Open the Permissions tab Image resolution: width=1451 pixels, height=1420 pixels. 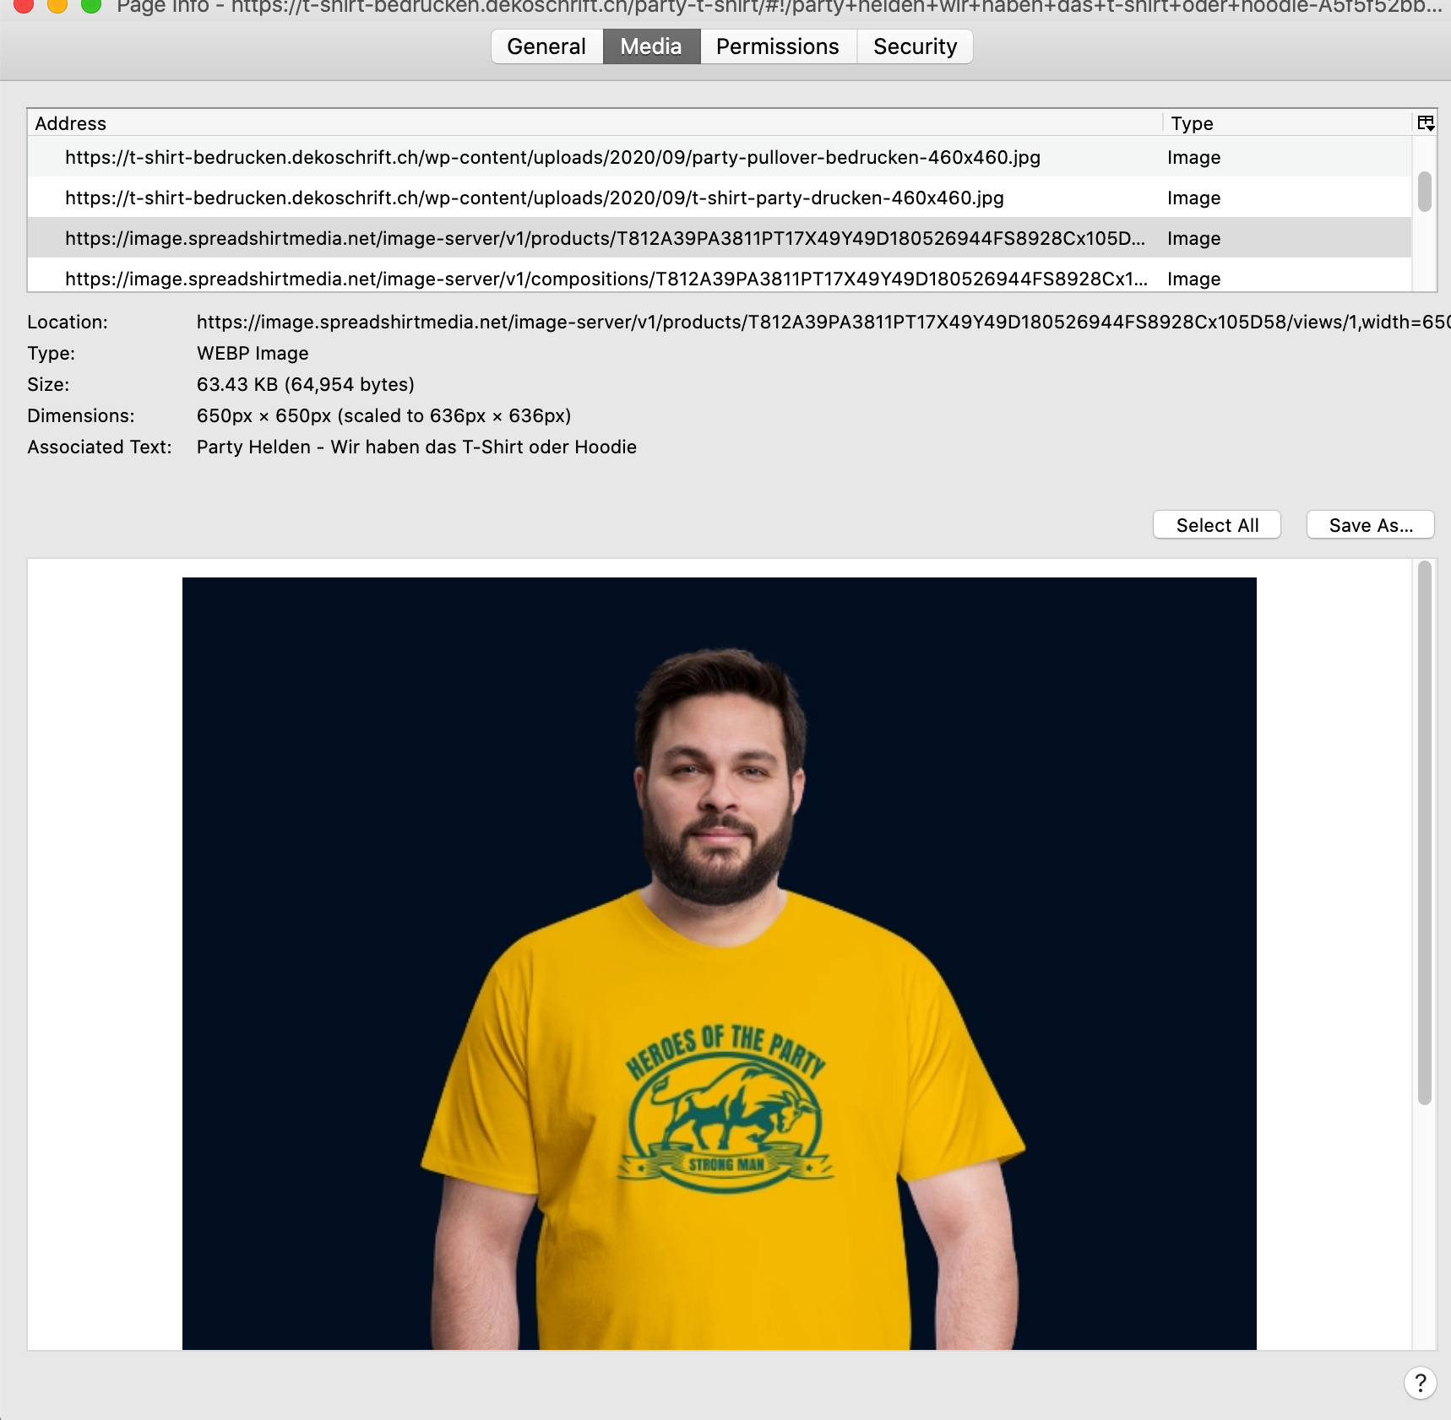click(777, 46)
